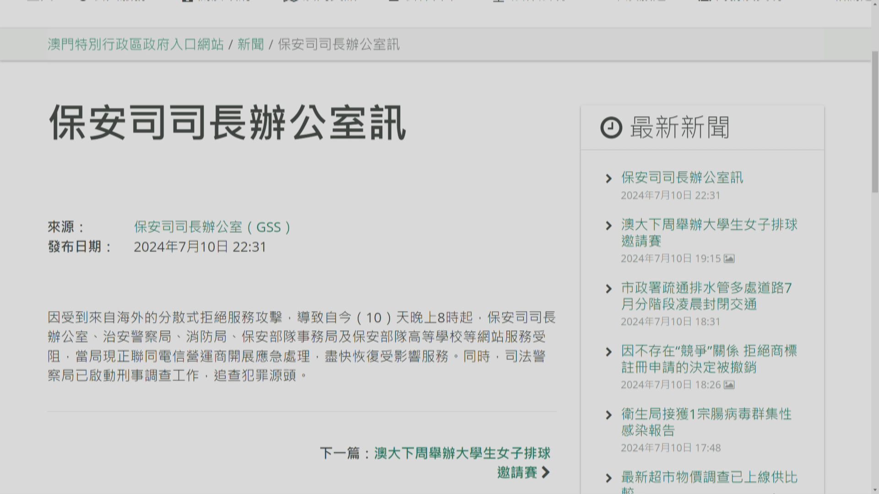This screenshot has width=879, height=494.
Task: Open sidebar news 澳大下周舉辦大學生女子排球邀請賽
Action: tap(709, 232)
